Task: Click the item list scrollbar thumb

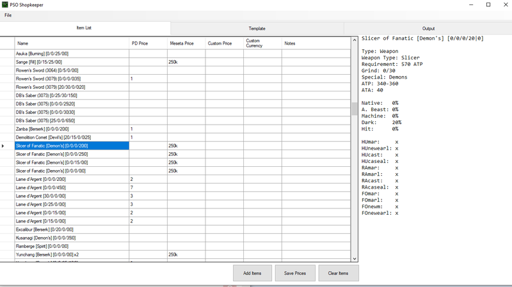Action: coord(355,109)
